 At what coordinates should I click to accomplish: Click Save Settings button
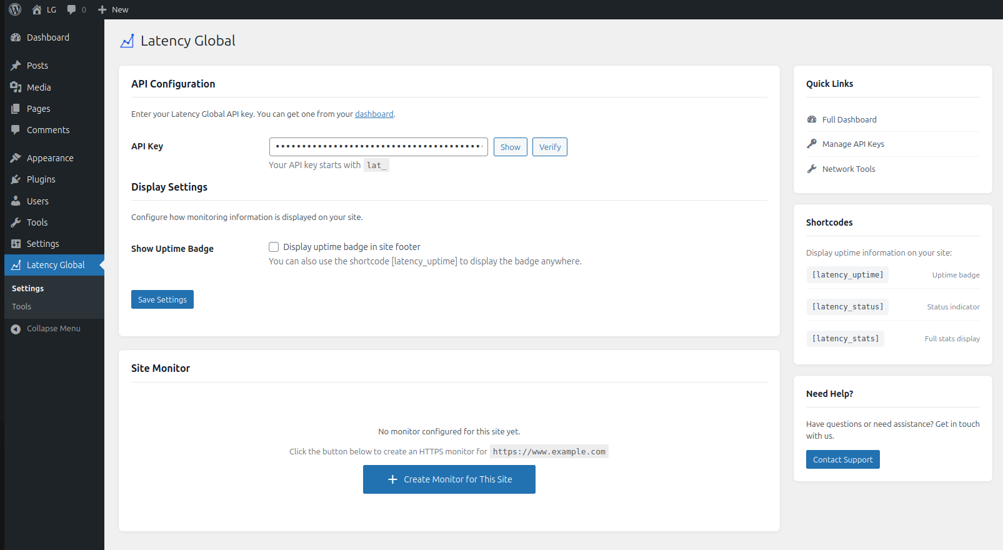point(162,299)
